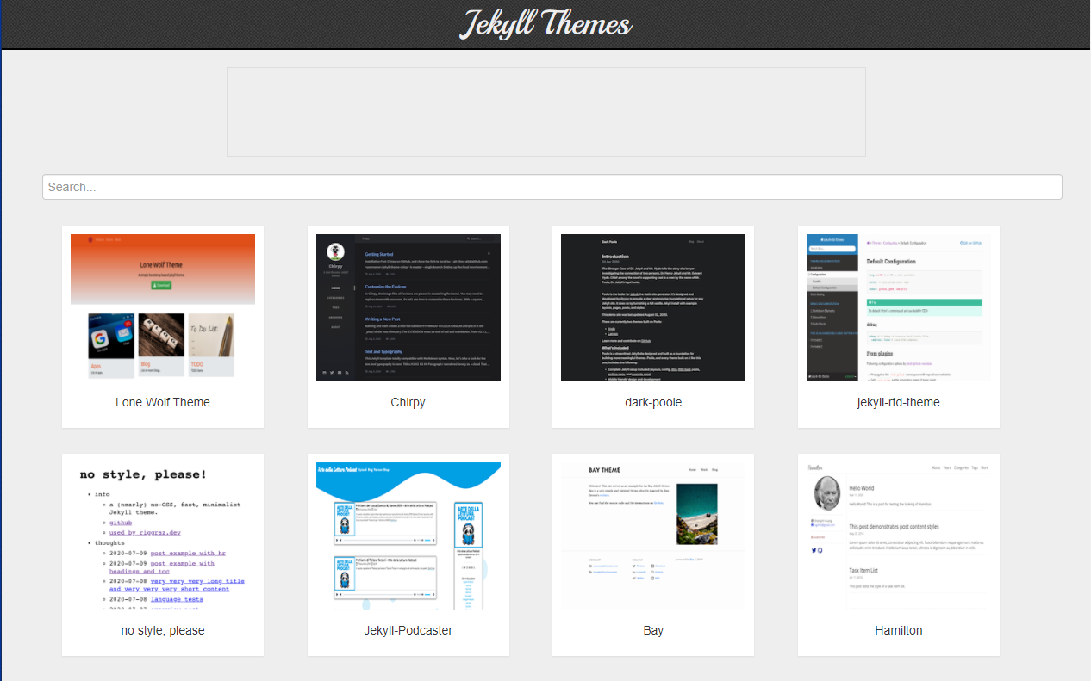Screen dimensions: 1091x681
Task: Select the dark-poole title link
Action: tap(653, 402)
